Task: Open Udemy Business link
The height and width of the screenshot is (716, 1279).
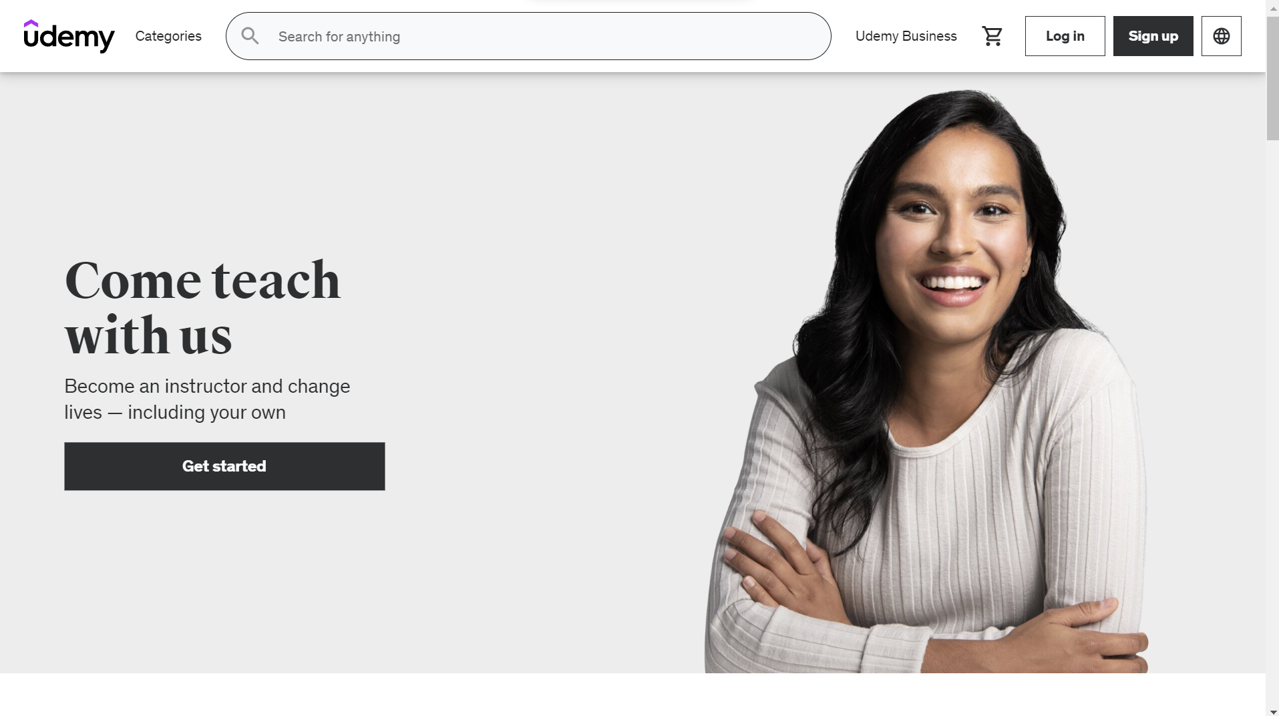Action: (x=906, y=36)
